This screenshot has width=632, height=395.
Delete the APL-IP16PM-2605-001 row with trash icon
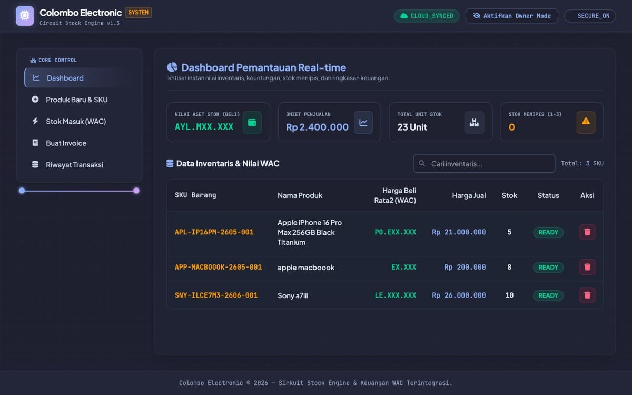(587, 232)
